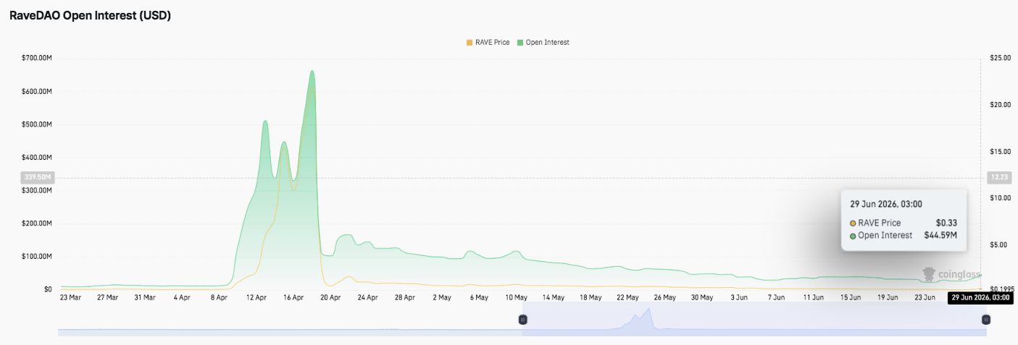Image resolution: width=1018 pixels, height=345 pixels.
Task: Click the 7 Jun date label
Action: tap(776, 297)
